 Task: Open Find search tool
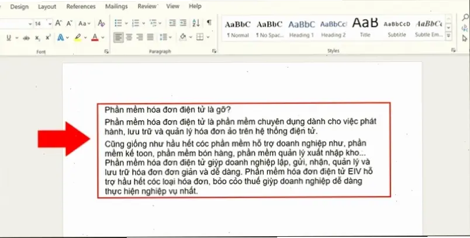(x=465, y=17)
